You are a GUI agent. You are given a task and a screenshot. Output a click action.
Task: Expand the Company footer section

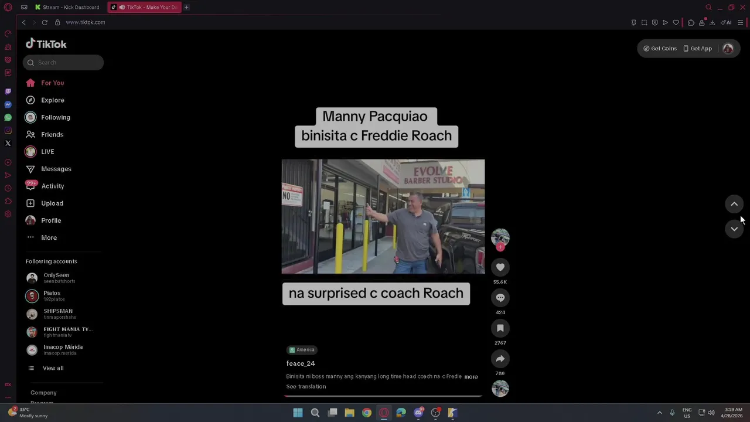pos(43,393)
